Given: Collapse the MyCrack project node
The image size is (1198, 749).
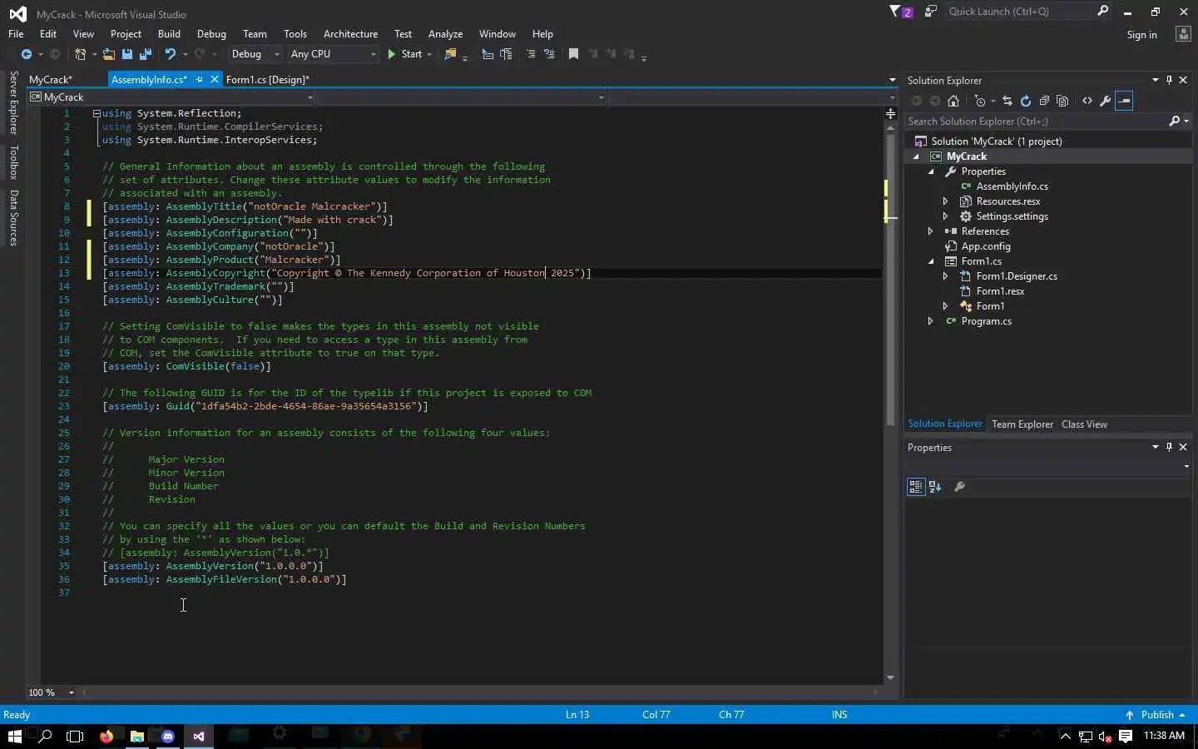Looking at the screenshot, I should click(x=917, y=156).
